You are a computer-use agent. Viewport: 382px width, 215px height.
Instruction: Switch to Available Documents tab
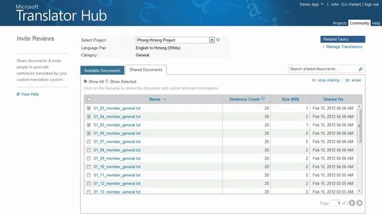[102, 70]
